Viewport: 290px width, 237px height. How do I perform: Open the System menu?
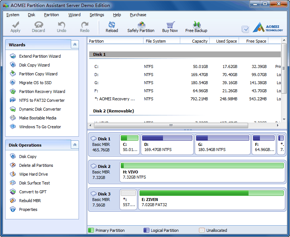[13, 15]
